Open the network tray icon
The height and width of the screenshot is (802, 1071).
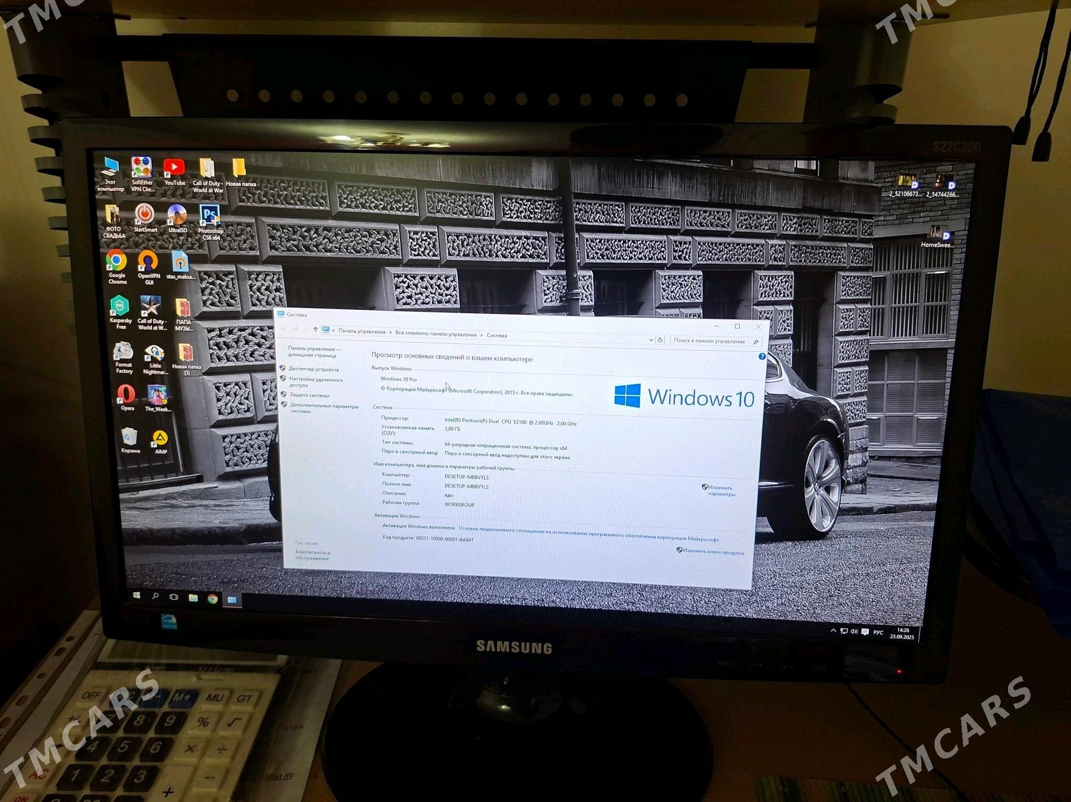tap(844, 631)
